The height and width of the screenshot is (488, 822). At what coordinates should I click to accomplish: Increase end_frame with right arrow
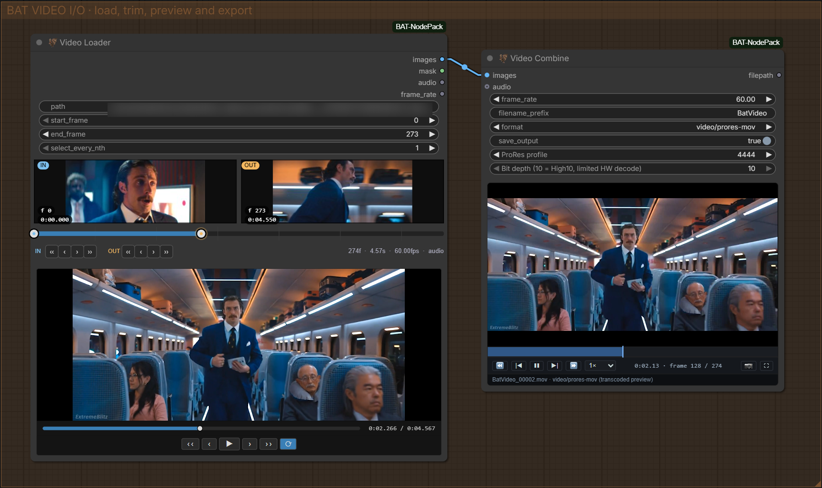pyautogui.click(x=432, y=134)
